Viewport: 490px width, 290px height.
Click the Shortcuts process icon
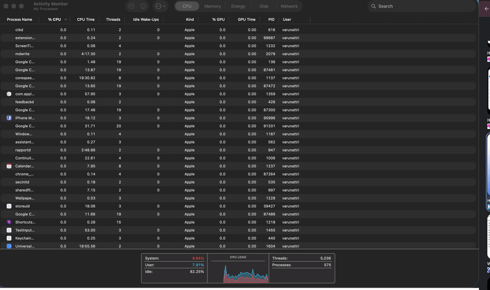[9, 222]
